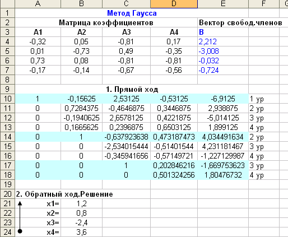Select the blue 'B' label cell
Viewport: 288px width, 237px height.
click(x=223, y=32)
